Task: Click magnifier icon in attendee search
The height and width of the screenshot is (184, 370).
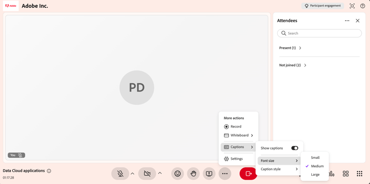Action: 283,33
